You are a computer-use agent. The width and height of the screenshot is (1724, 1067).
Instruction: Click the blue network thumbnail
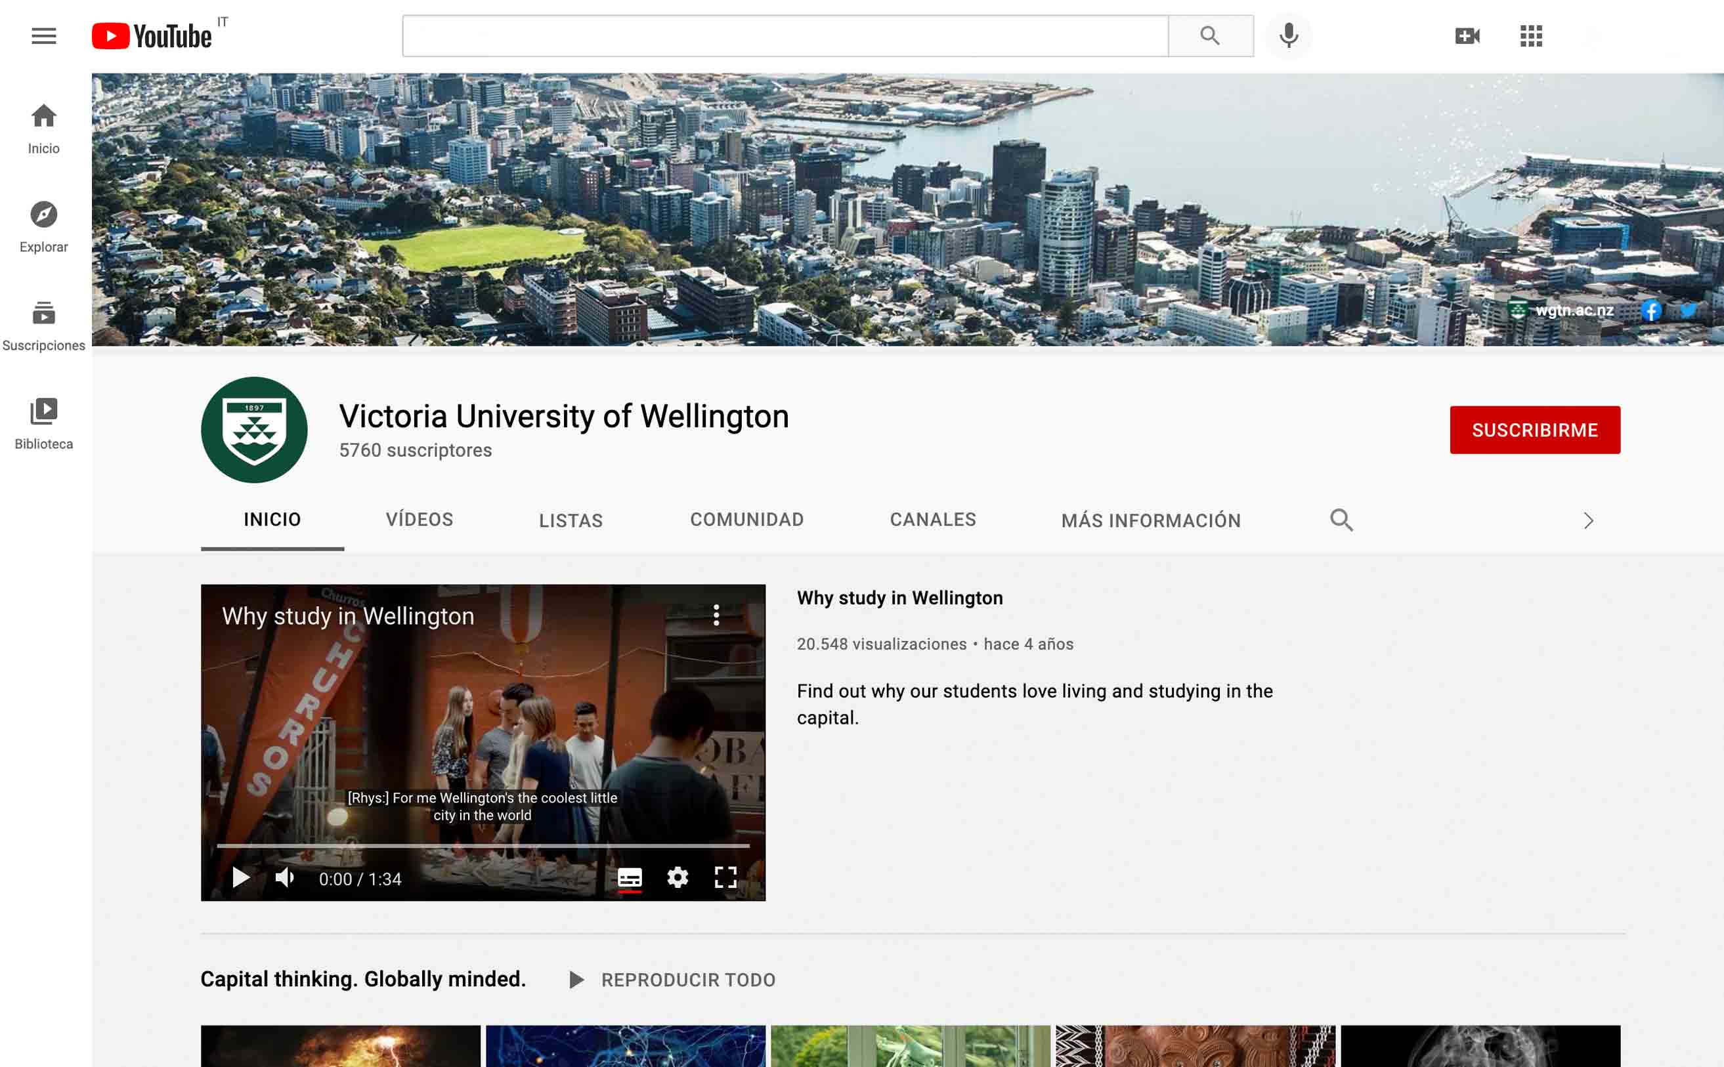point(626,1046)
